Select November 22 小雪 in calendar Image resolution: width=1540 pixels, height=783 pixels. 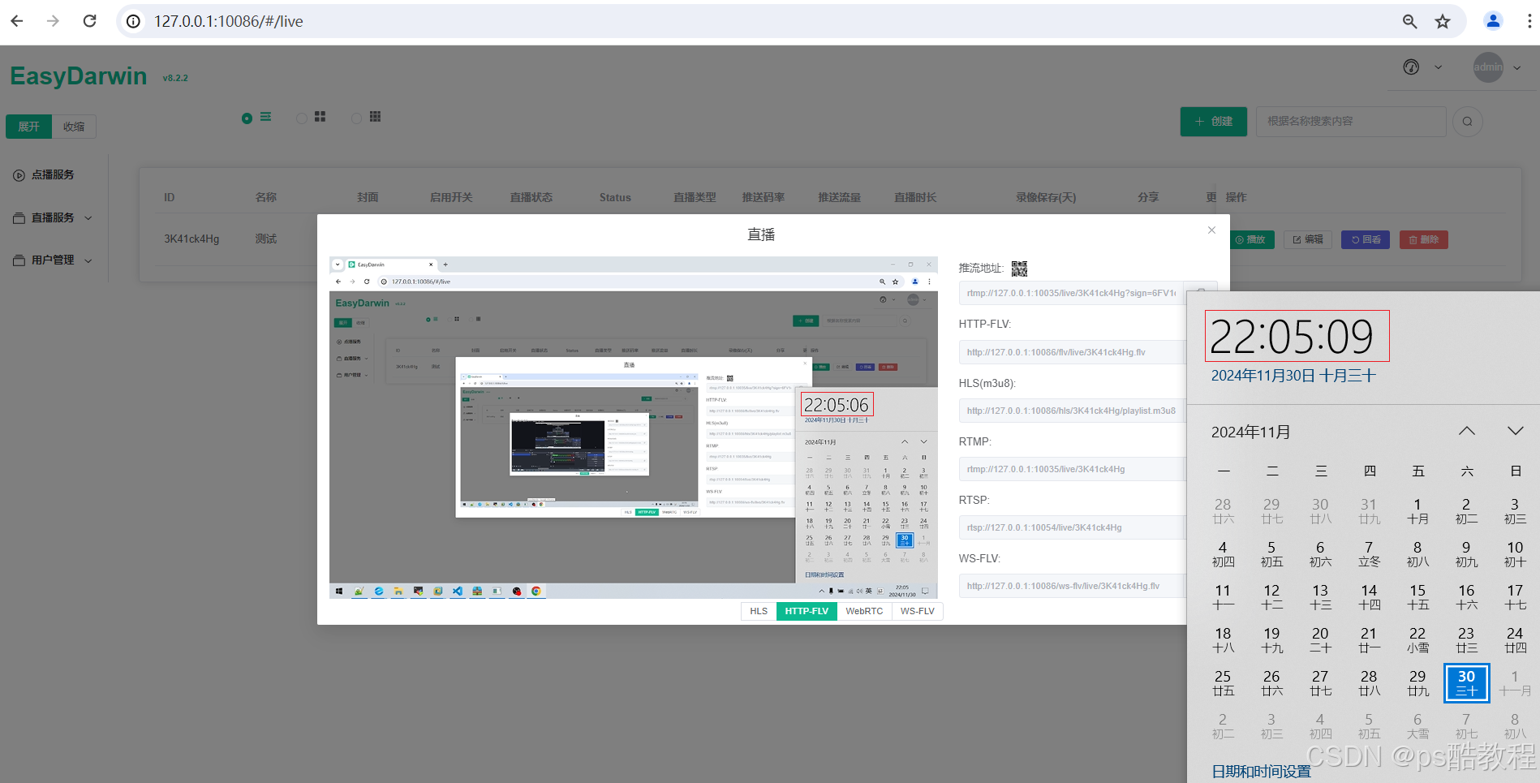click(x=1417, y=640)
